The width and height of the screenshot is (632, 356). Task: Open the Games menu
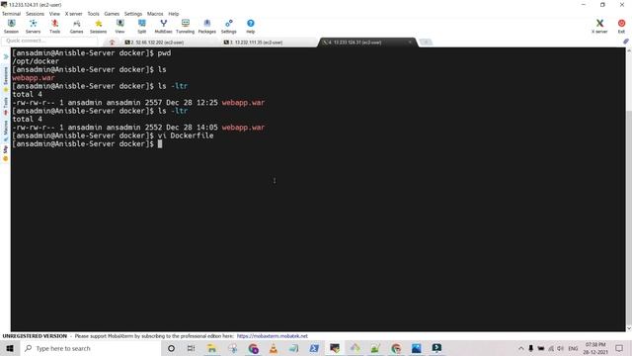coord(112,14)
